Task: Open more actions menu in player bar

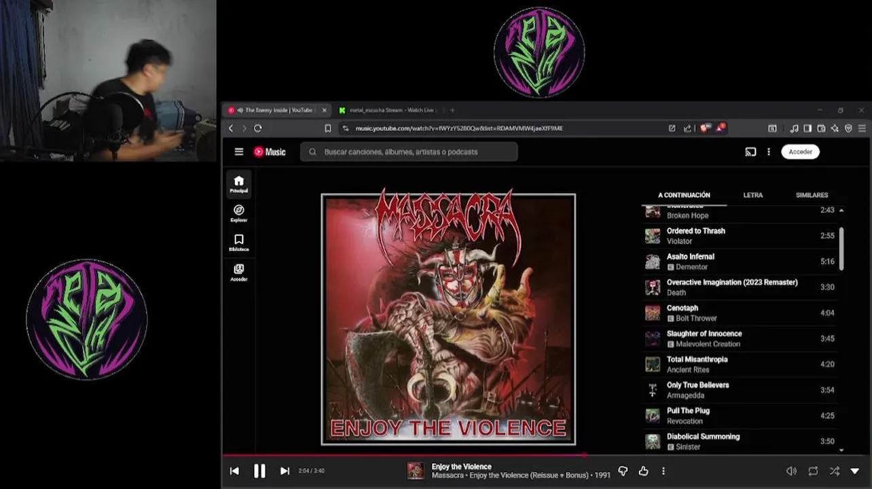Action: click(x=664, y=471)
